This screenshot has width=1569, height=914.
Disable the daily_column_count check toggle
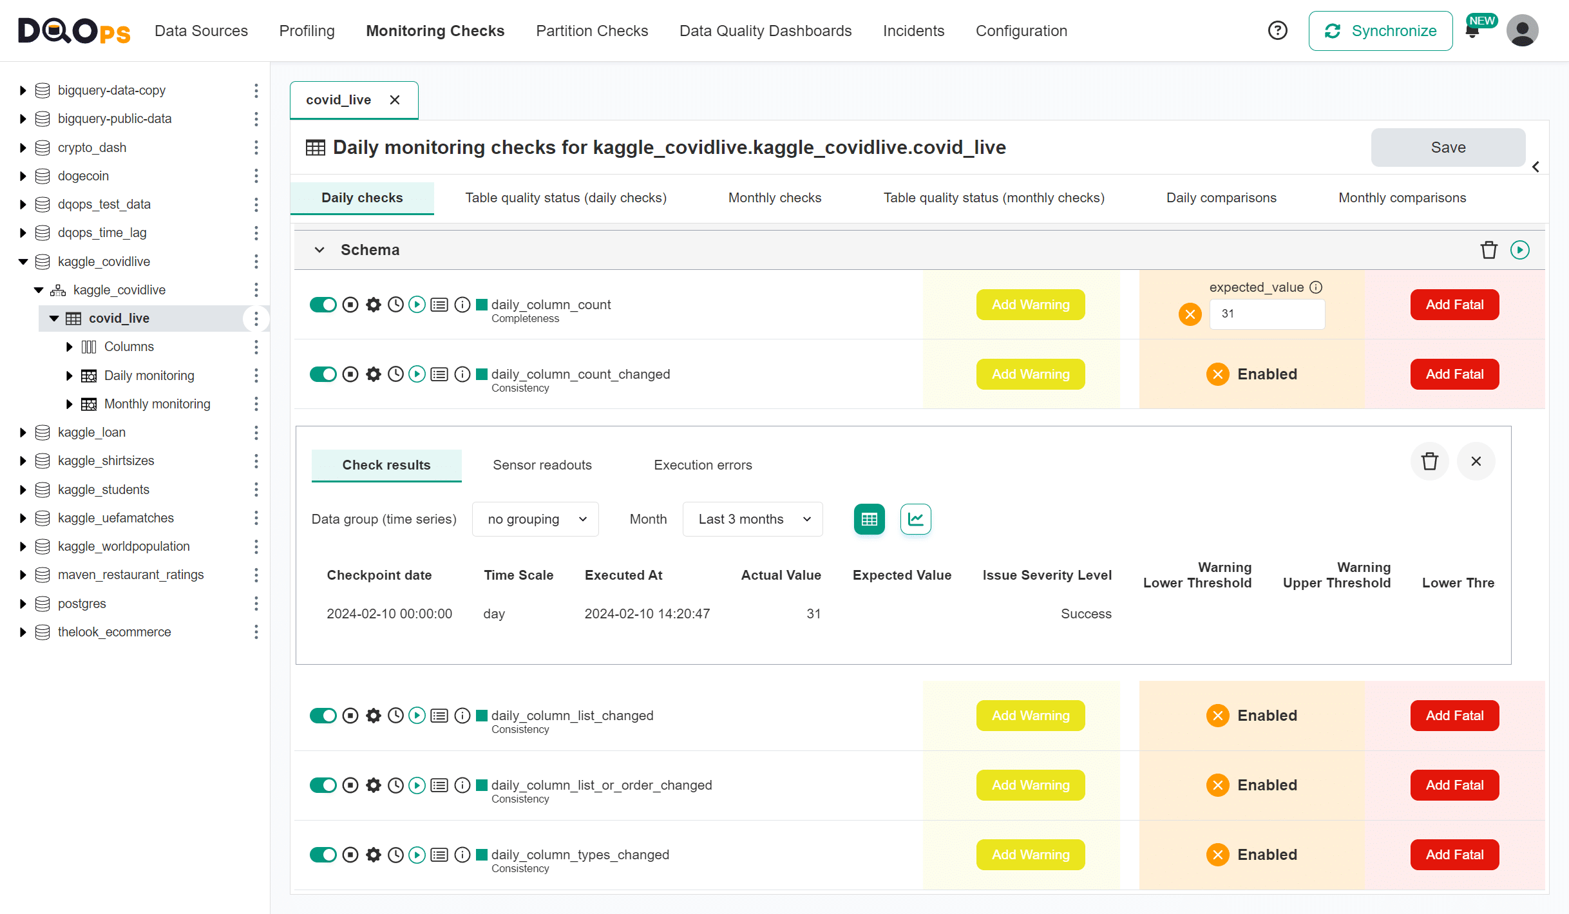tap(323, 305)
